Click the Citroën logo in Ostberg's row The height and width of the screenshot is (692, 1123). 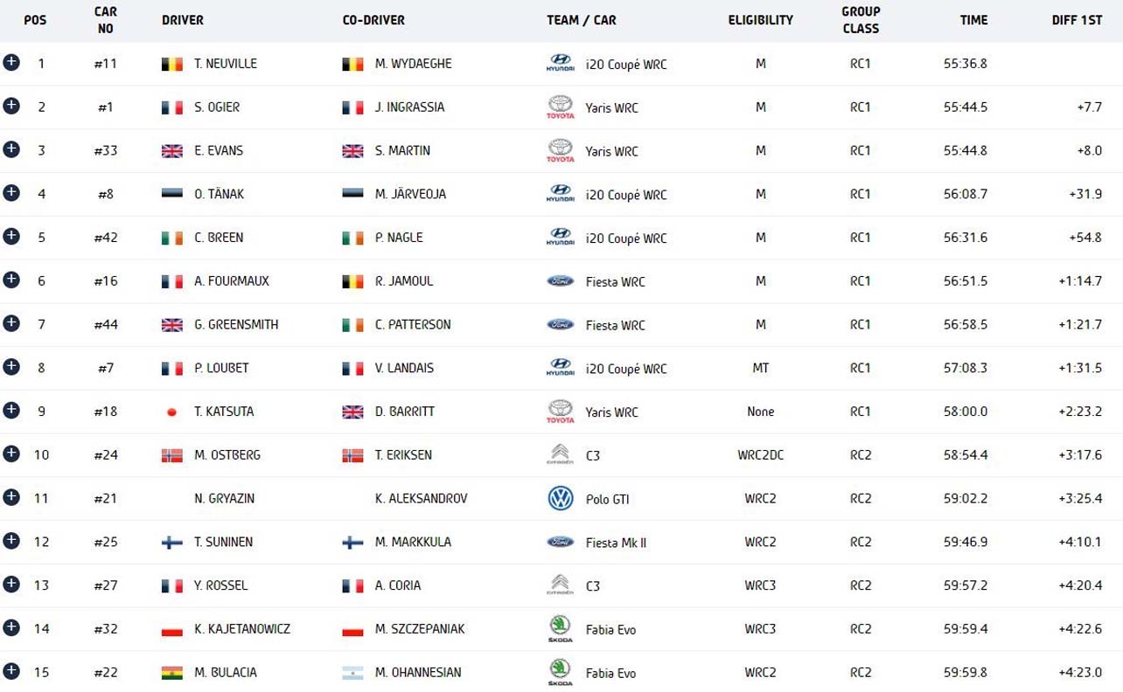coord(559,455)
